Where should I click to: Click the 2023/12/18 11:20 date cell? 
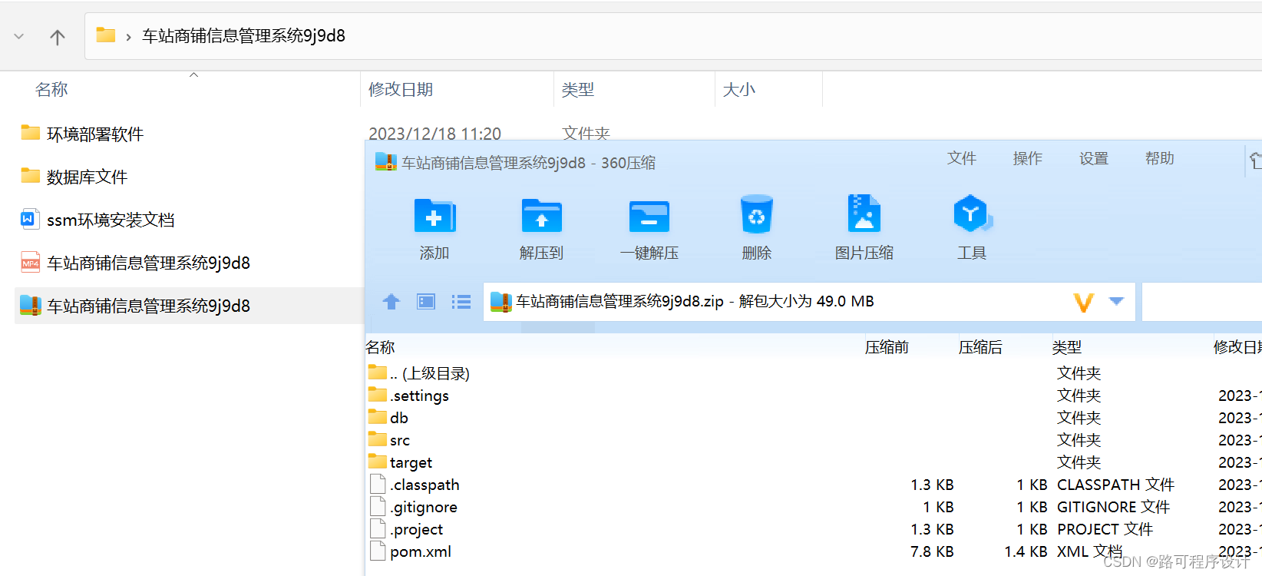[434, 134]
